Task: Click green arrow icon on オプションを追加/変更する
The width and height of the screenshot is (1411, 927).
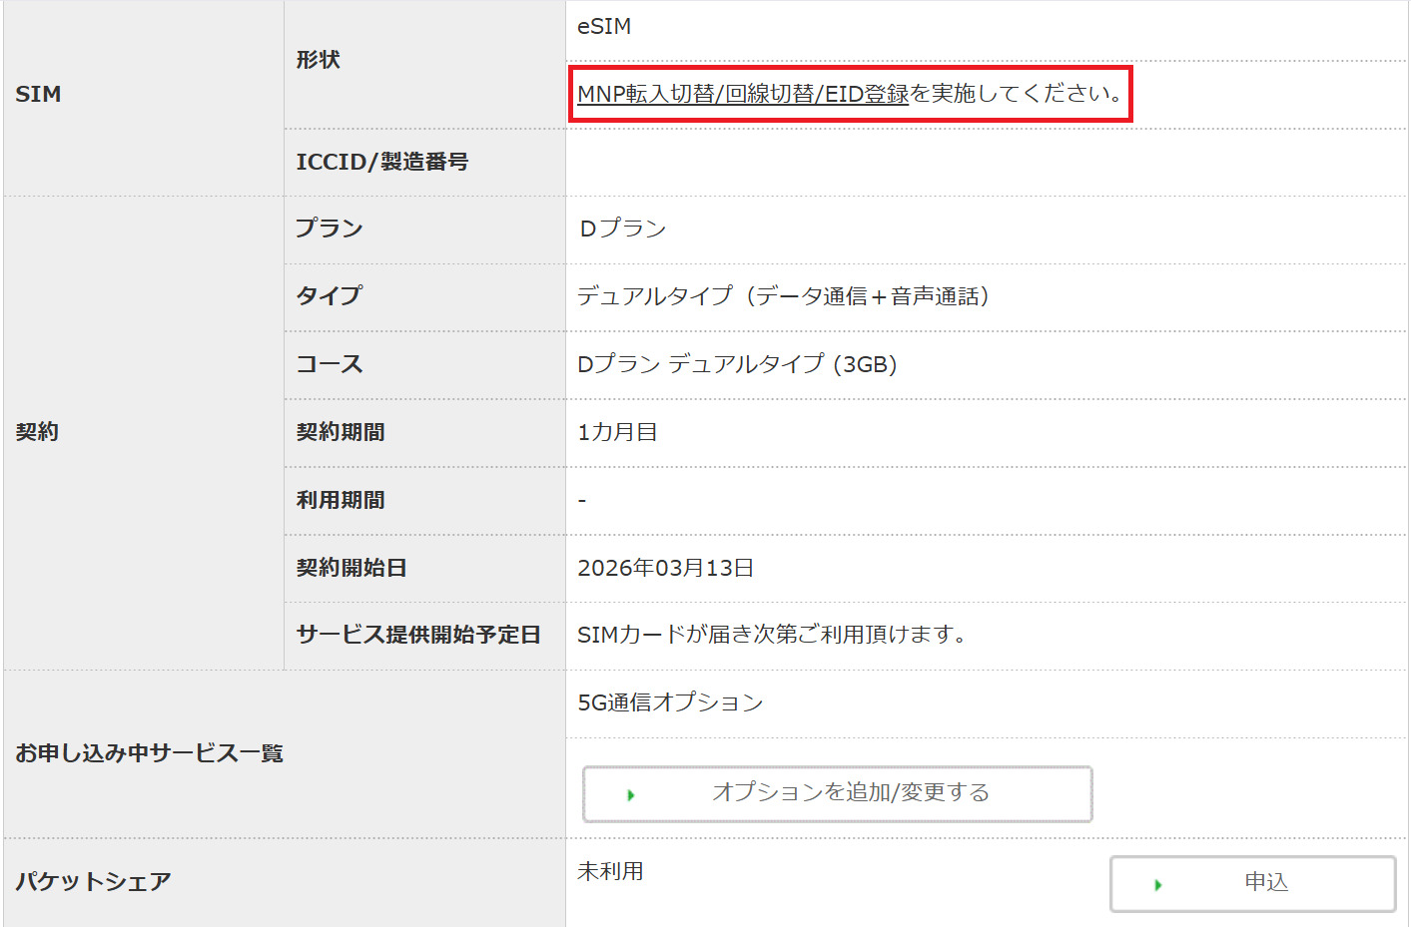Action: point(630,795)
